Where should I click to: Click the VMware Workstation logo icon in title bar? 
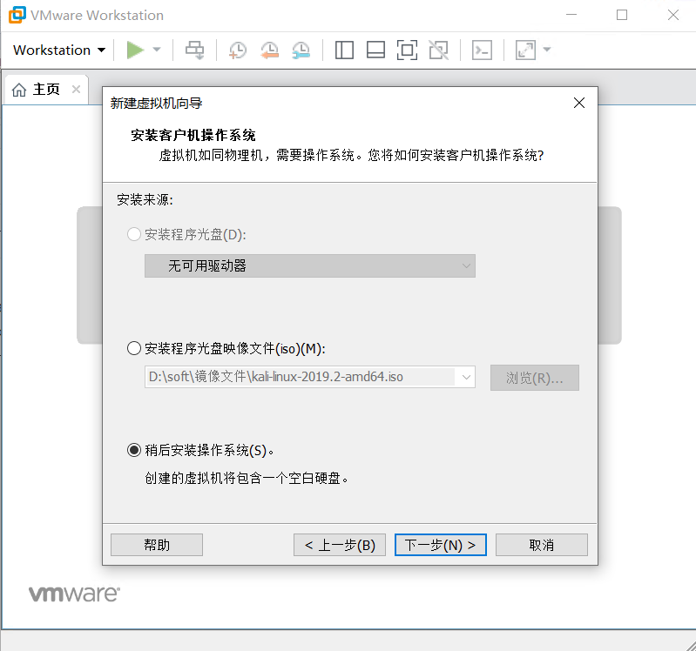pos(17,15)
